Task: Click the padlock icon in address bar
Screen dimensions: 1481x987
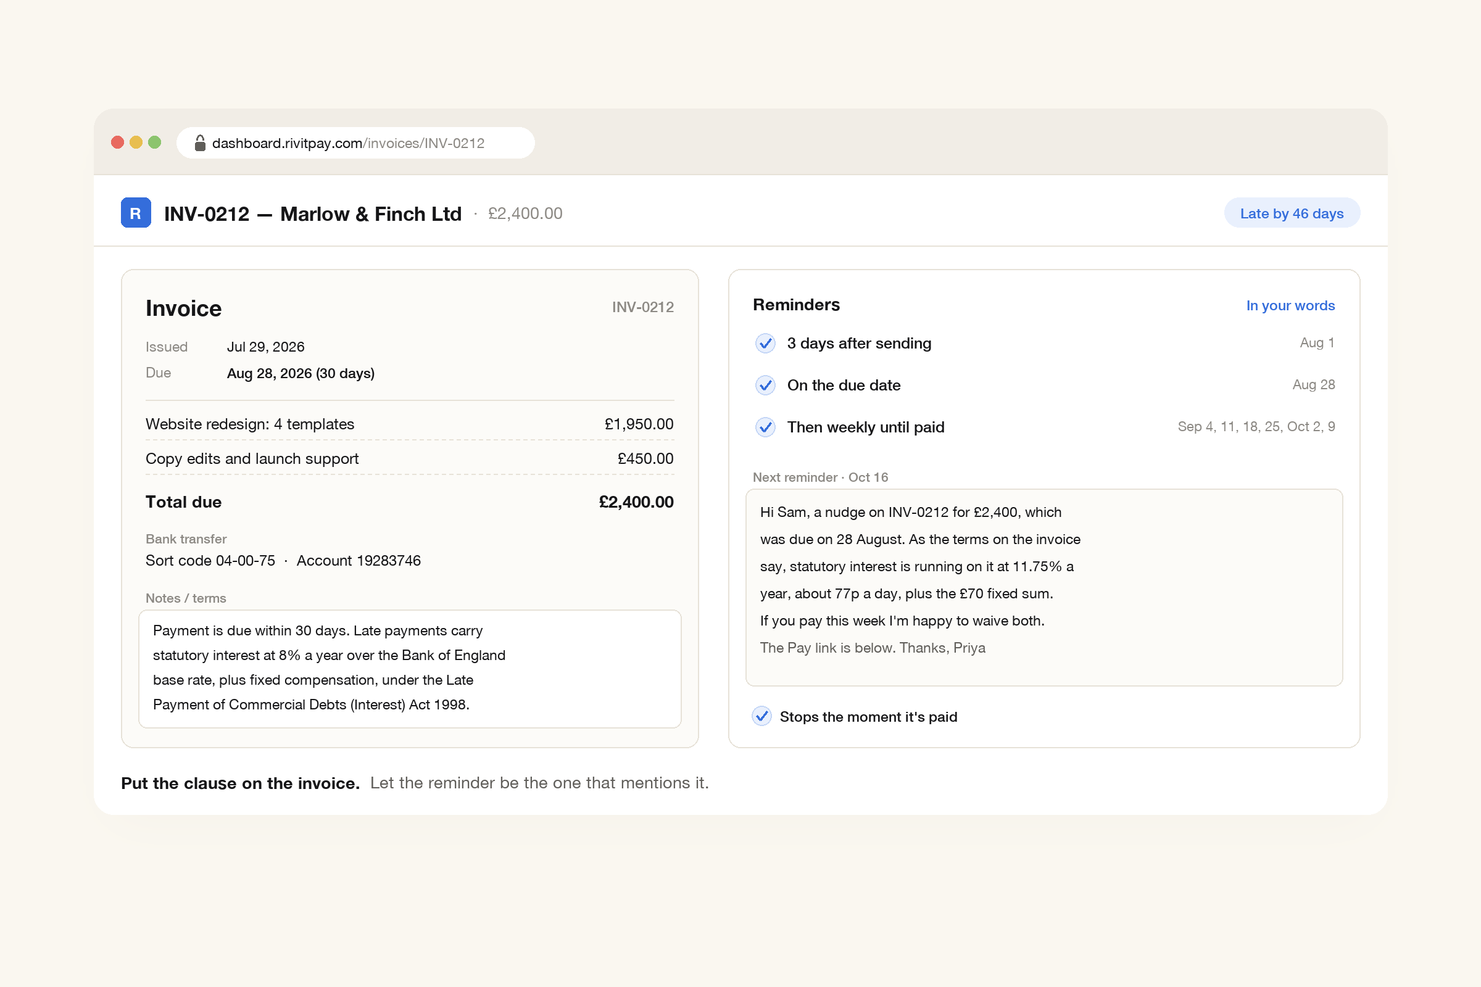Action: (x=199, y=143)
